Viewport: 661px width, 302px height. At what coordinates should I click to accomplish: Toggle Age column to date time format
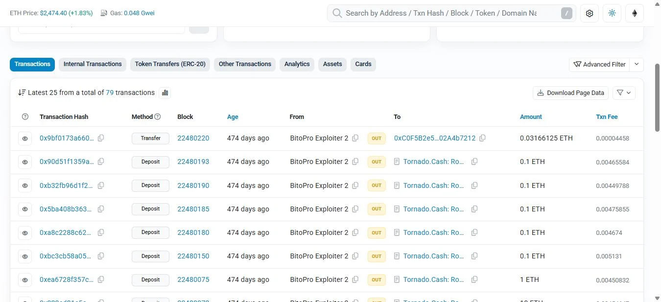(233, 116)
